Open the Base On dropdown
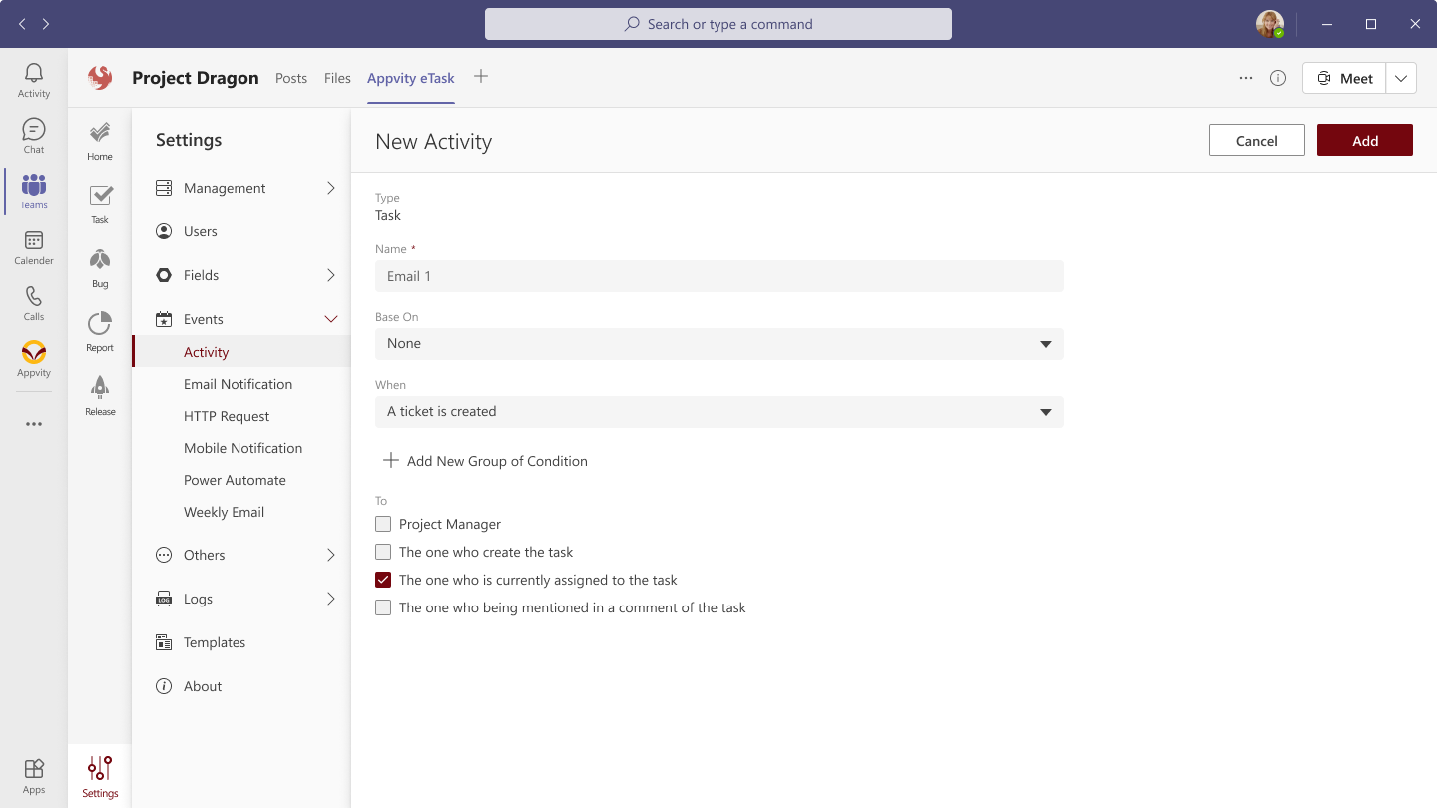 (718, 344)
